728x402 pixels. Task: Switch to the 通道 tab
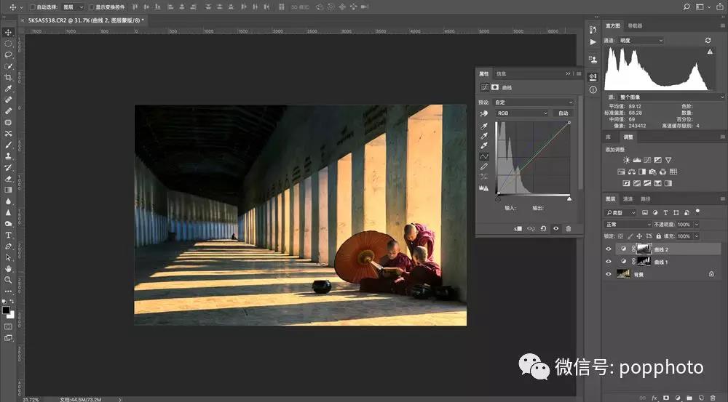click(x=628, y=198)
